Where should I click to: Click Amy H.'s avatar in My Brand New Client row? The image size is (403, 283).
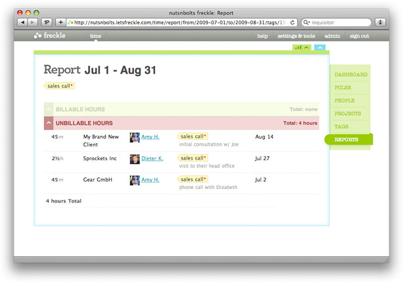(135, 137)
